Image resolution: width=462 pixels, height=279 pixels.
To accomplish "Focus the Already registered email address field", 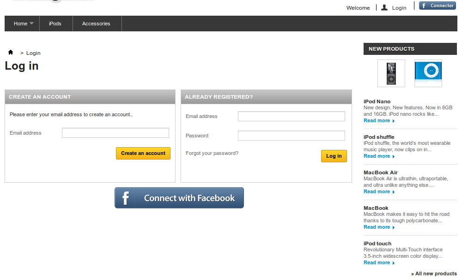I will tap(291, 116).
